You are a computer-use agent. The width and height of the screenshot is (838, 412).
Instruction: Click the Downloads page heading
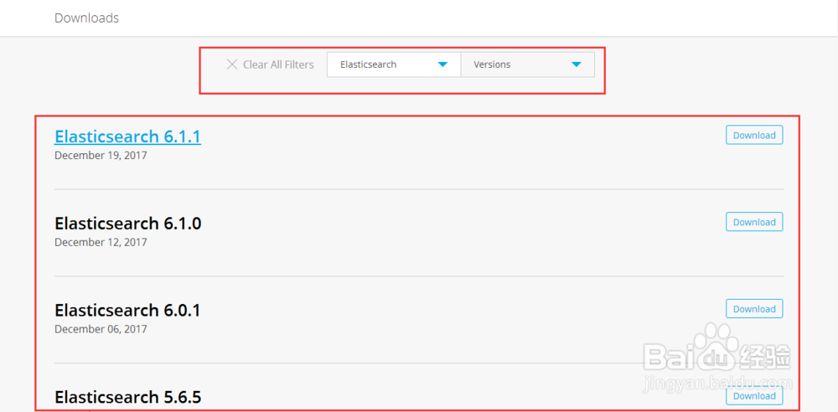(x=86, y=18)
